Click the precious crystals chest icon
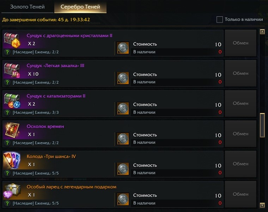 pos(13,39)
